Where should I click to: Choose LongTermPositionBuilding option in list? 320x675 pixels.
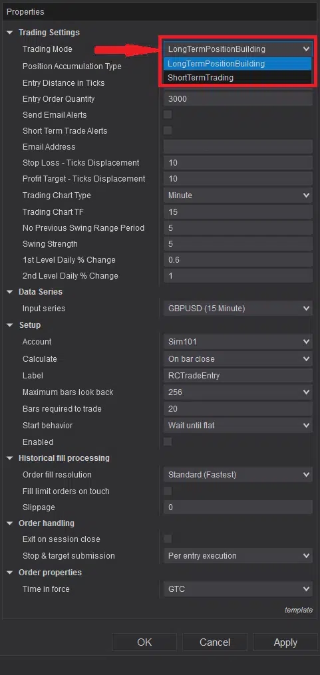[238, 64]
